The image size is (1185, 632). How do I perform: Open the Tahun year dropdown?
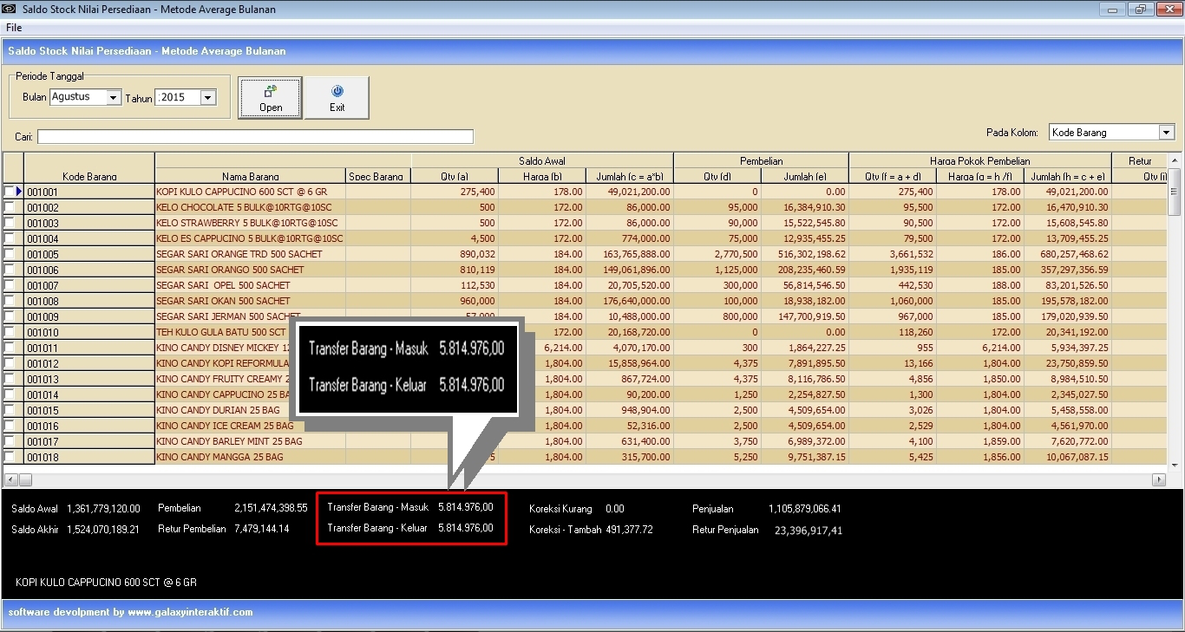click(207, 98)
